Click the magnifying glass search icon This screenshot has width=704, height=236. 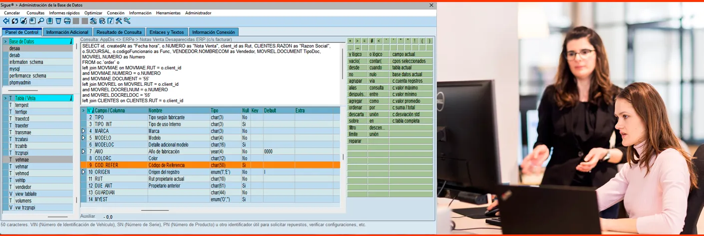41,21
